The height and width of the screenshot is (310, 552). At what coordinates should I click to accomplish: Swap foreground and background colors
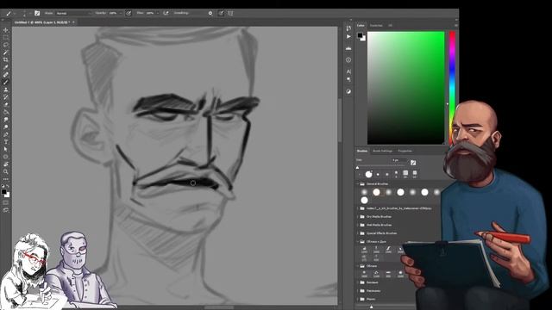coord(8,186)
